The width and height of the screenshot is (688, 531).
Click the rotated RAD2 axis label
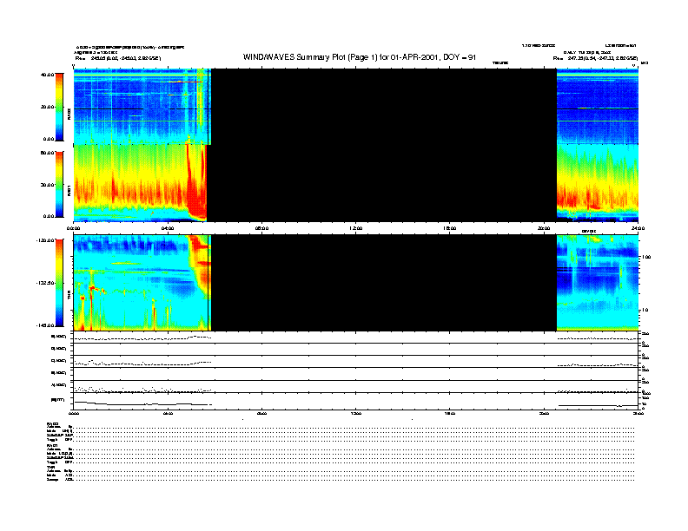tap(69, 114)
